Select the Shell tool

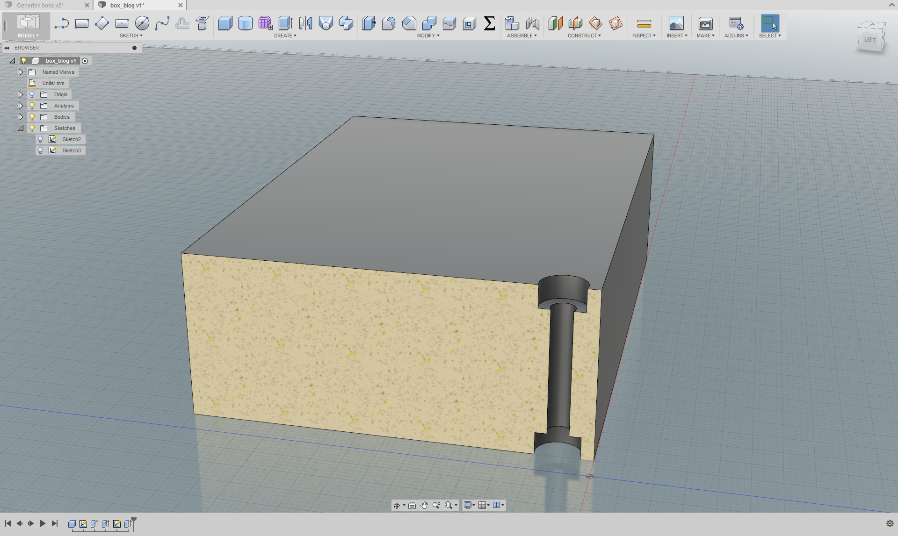(x=470, y=23)
